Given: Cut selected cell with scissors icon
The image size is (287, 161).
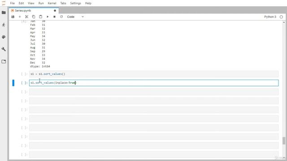Looking at the screenshot, I should (x=27, y=17).
